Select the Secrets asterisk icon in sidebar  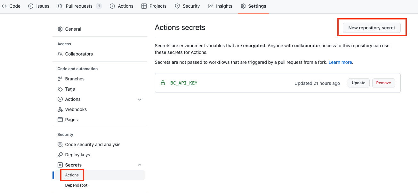click(60, 165)
